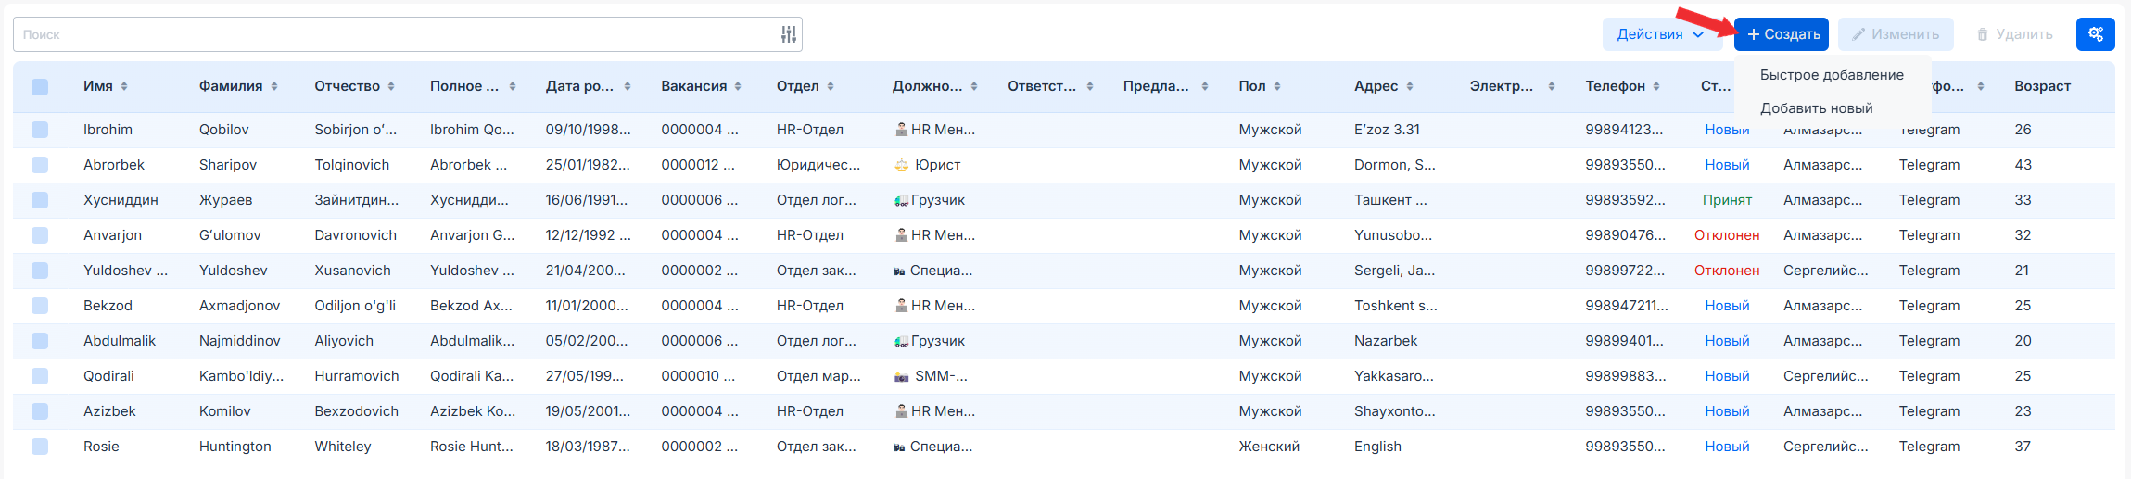Click the search filter sliders icon
Viewport: 2131px width, 479px height.
click(x=789, y=34)
